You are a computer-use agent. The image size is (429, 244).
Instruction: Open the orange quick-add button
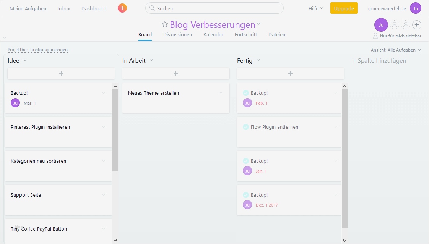pos(122,8)
